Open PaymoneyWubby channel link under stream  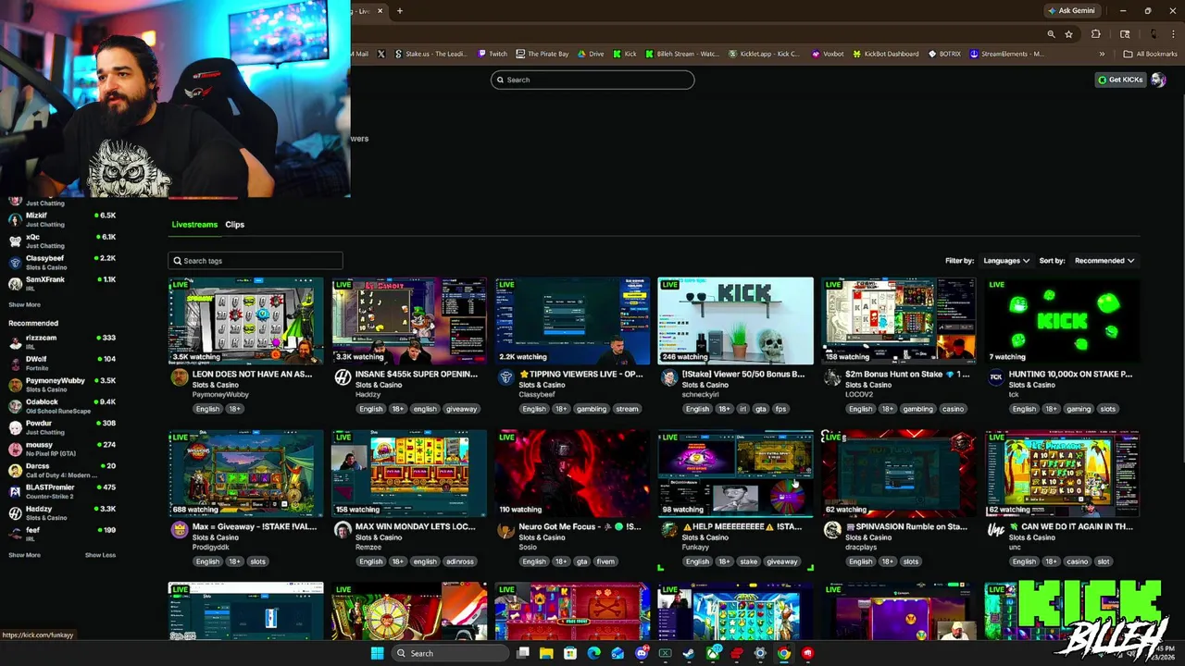pos(220,395)
